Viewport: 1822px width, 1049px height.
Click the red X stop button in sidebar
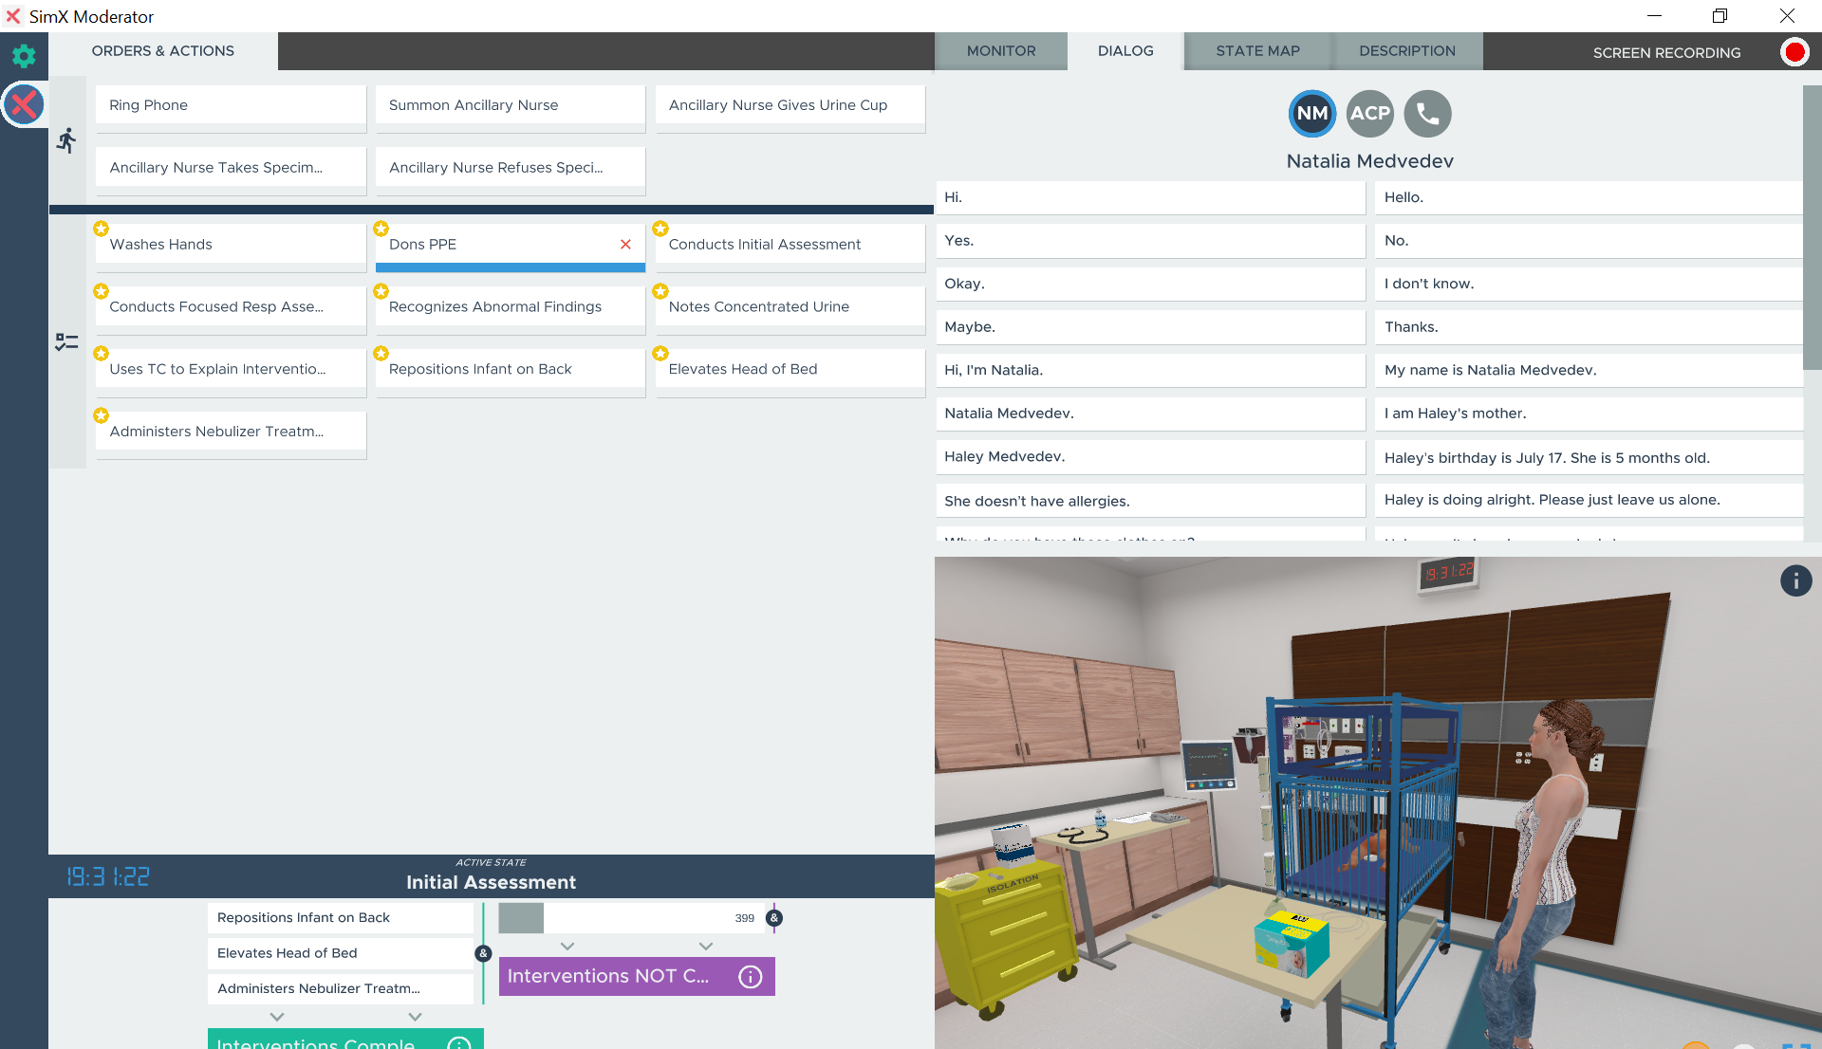[24, 104]
